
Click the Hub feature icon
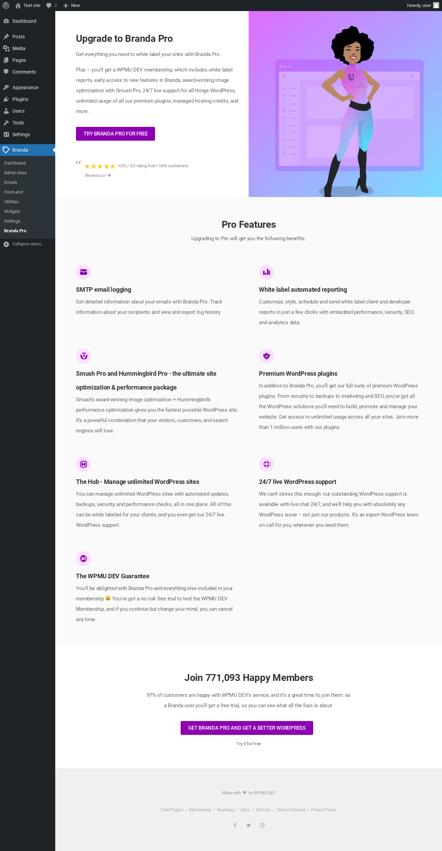point(84,464)
